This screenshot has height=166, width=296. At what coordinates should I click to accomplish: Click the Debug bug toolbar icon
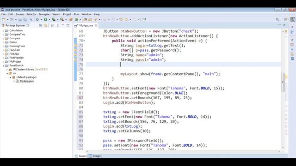(37, 19)
